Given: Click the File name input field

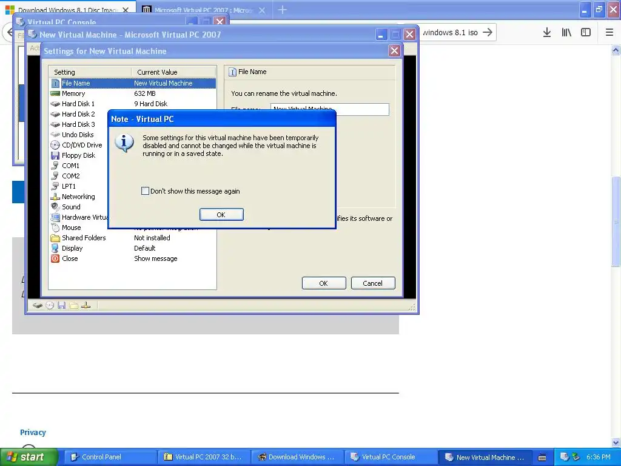Looking at the screenshot, I should click(329, 109).
